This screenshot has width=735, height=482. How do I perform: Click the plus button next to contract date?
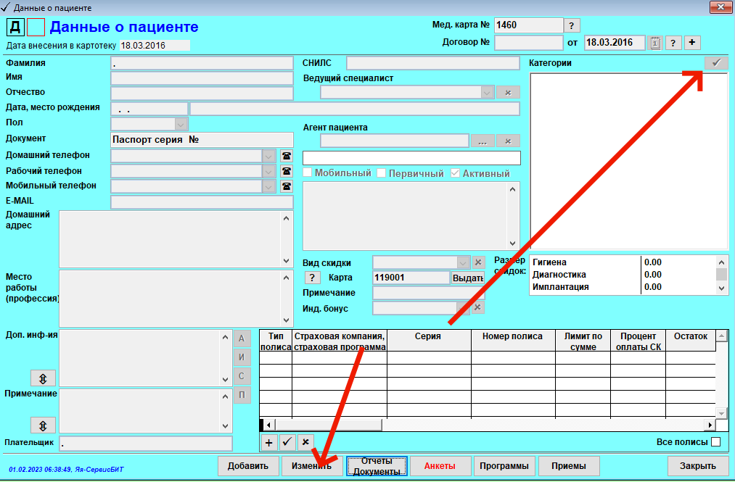pyautogui.click(x=693, y=43)
